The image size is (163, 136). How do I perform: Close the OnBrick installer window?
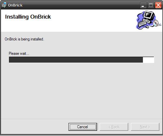click(x=158, y=5)
